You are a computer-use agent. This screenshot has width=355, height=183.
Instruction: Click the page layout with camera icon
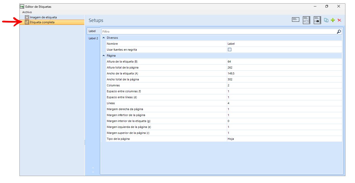317,20
